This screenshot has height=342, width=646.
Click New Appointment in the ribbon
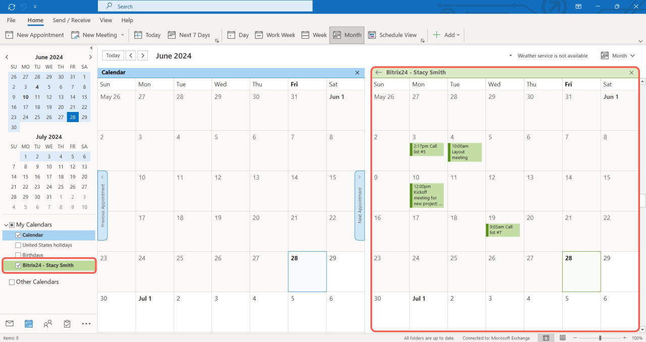coord(35,35)
